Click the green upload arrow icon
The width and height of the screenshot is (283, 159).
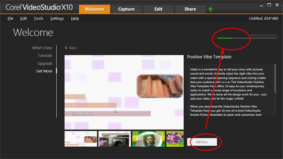(210, 9)
